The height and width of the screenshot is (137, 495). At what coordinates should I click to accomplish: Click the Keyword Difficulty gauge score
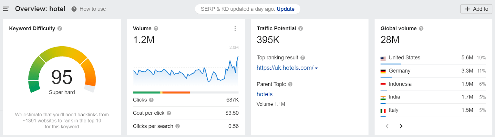(62, 77)
